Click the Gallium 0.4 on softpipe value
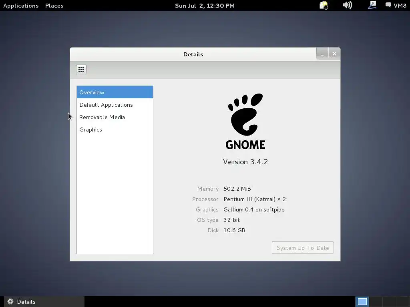The image size is (410, 307). click(254, 209)
